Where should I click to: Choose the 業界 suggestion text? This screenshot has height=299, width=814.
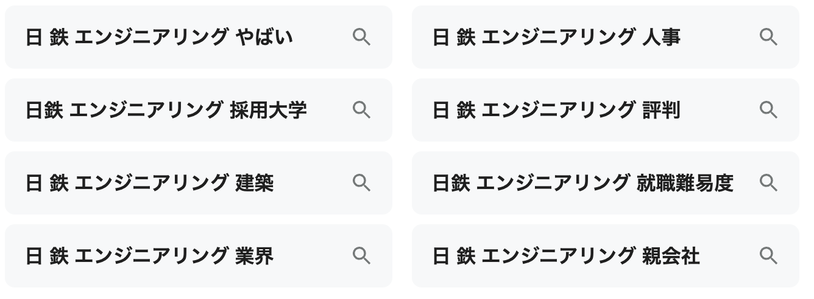149,256
